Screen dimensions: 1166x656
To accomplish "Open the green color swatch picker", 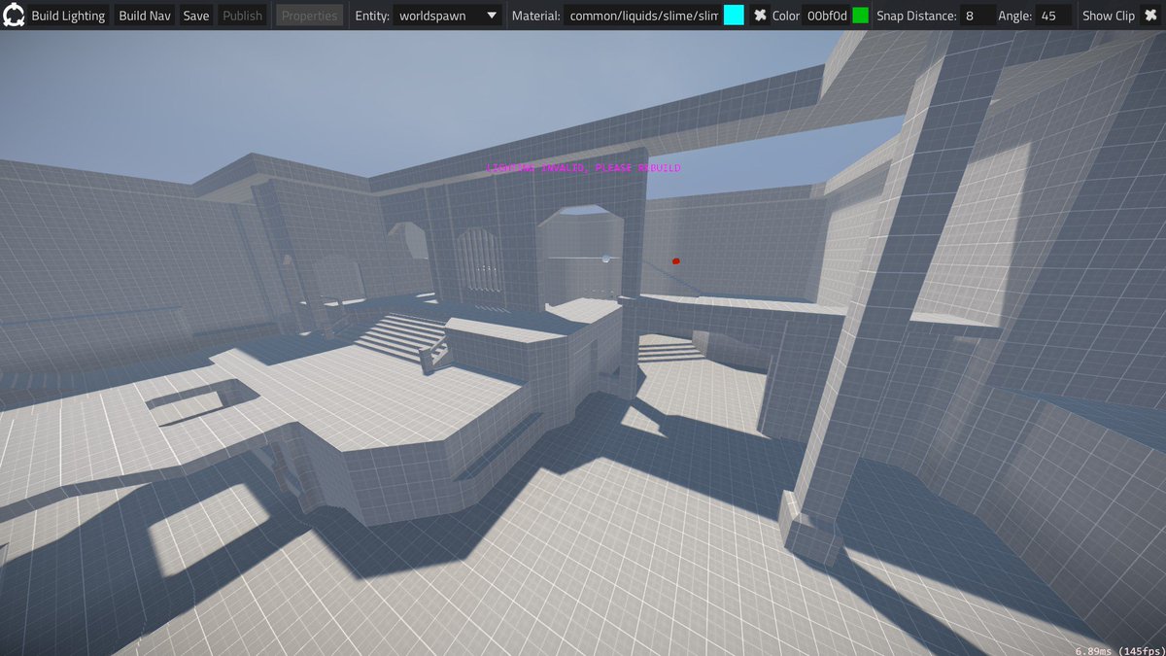I will tap(860, 16).
